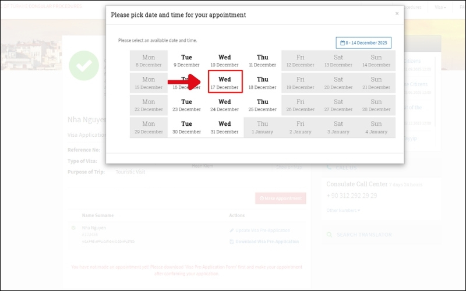Open the Visa menu in top navigation
The width and height of the screenshot is (466, 291).
tap(440, 7)
